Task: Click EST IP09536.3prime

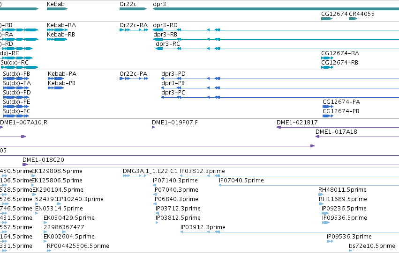Action: pyautogui.click(x=330, y=242)
